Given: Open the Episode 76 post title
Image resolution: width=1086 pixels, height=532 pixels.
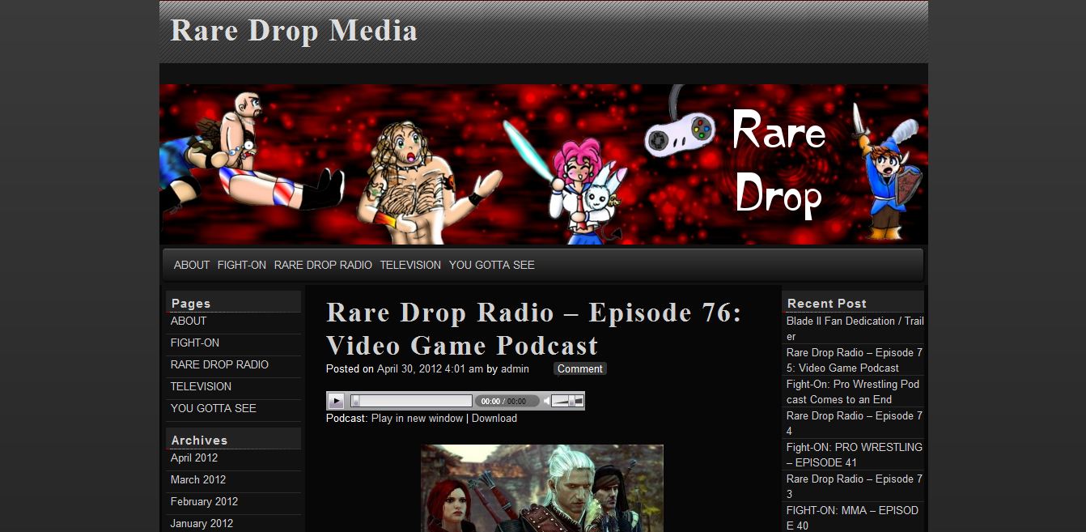Looking at the screenshot, I should click(534, 329).
